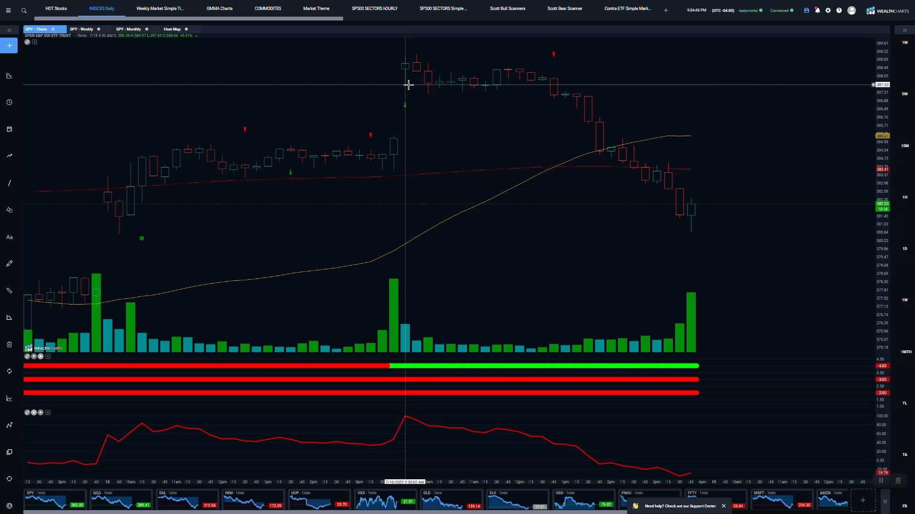This screenshot has width=915, height=514.
Task: Open the indicators trend-line sidebar tool
Action: [x=9, y=156]
